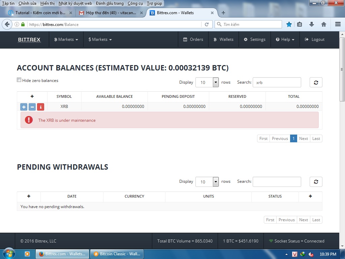Expand the Help dropdown menu

(285, 39)
